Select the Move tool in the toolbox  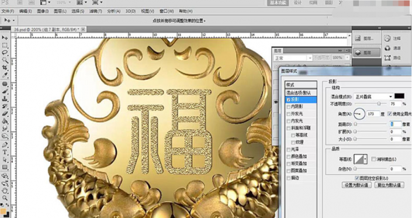pos(5,38)
